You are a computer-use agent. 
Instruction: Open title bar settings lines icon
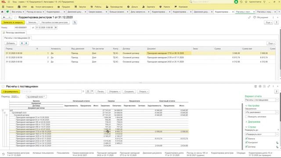point(264,2)
